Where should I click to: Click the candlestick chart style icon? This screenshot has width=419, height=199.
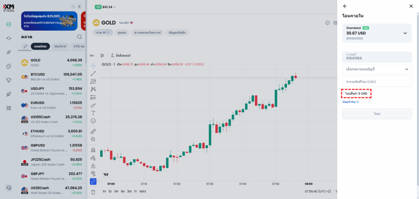click(102, 55)
